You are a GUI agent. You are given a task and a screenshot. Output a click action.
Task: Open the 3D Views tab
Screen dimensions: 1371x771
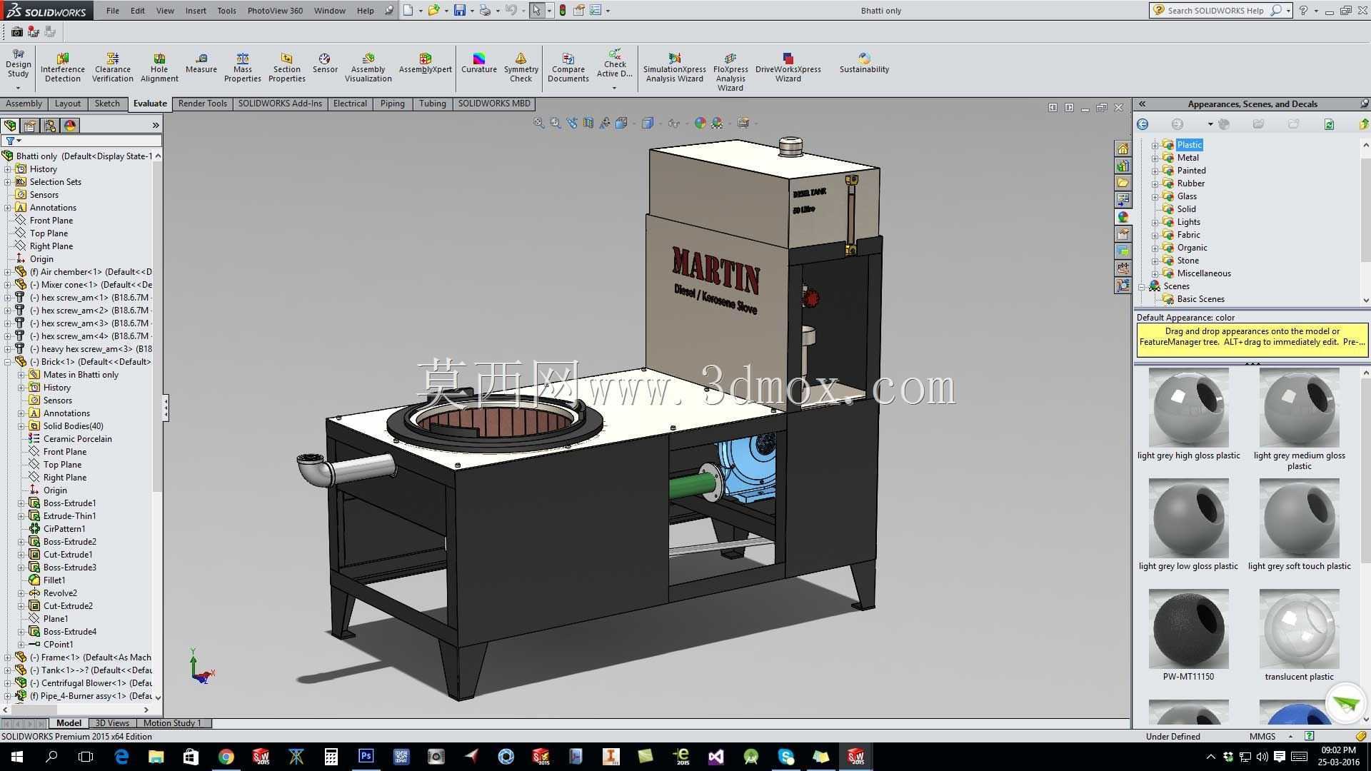(x=112, y=723)
